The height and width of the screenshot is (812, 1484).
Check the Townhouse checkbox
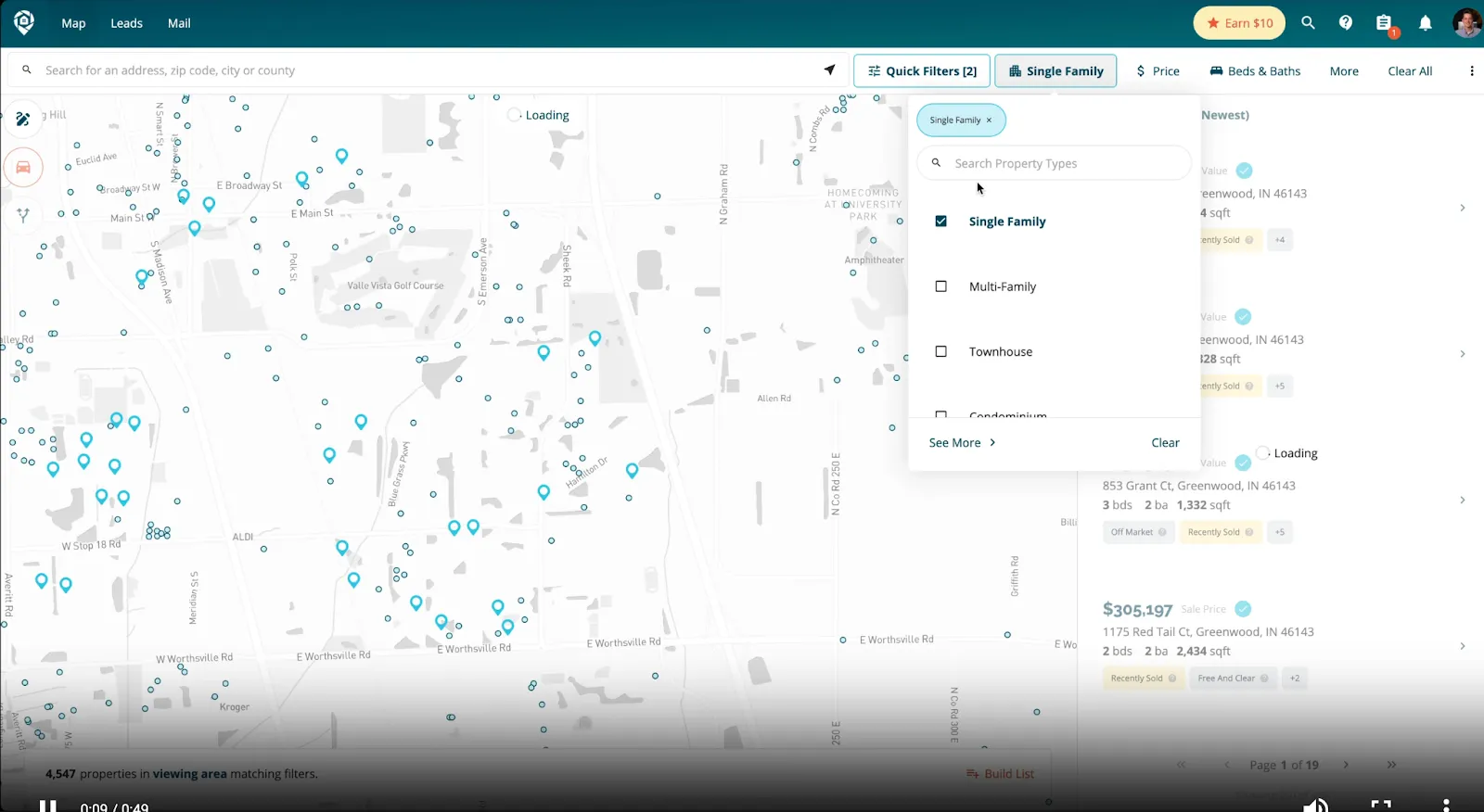(941, 351)
